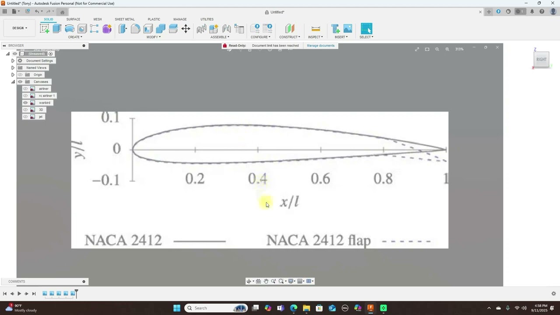The image size is (560, 315).
Task: Click the Select tool icon
Action: [367, 29]
